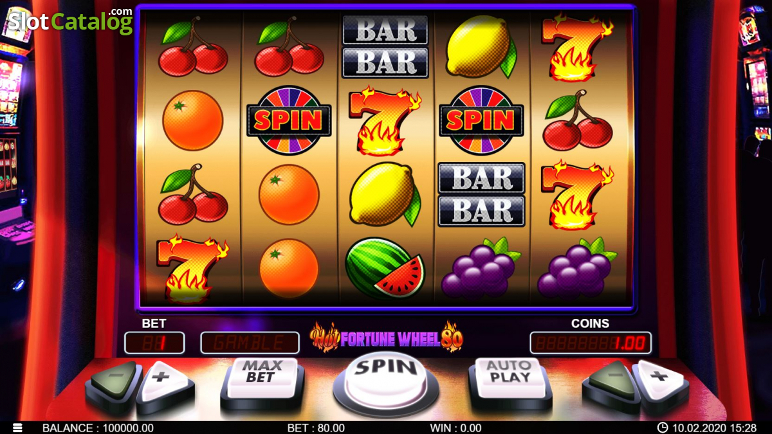Open the hamburger menu in the status bar
Viewport: 772px width, 434px height.
(17, 428)
